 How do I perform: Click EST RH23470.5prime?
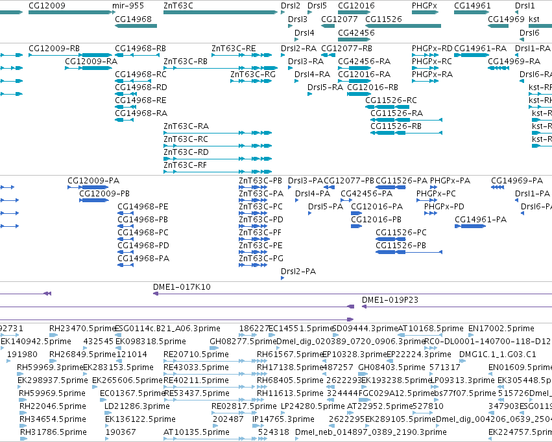pyautogui.click(x=53, y=336)
